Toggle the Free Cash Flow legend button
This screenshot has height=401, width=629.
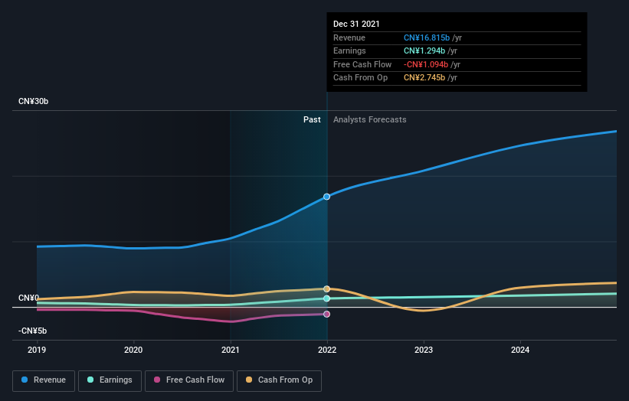click(x=189, y=380)
